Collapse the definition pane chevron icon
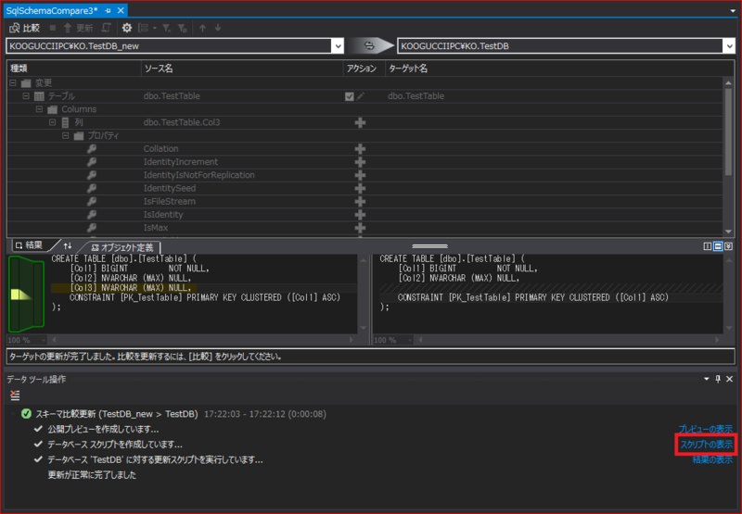 pos(728,246)
